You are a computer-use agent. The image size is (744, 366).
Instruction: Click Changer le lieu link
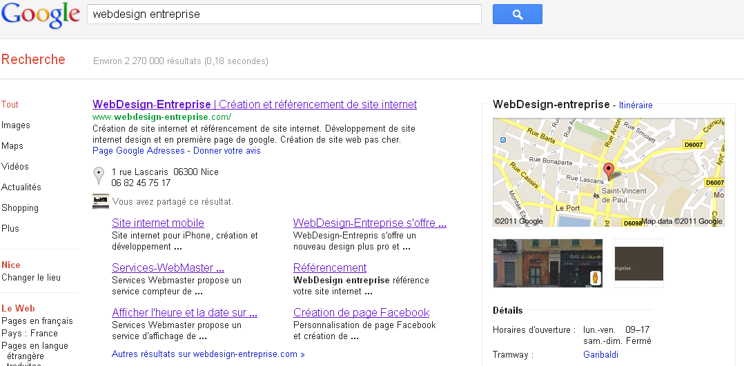click(31, 277)
